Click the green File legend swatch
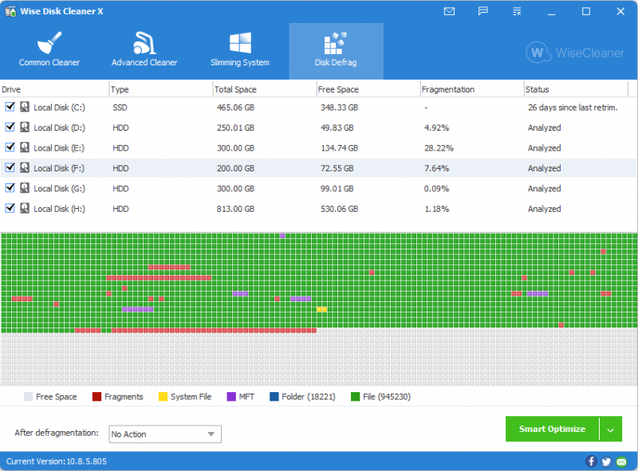Screen dimensions: 638x471 coord(355,397)
